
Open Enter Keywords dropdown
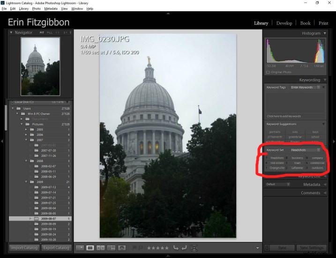[305, 88]
